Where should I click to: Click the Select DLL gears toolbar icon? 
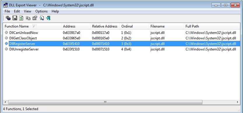coord(8,18)
